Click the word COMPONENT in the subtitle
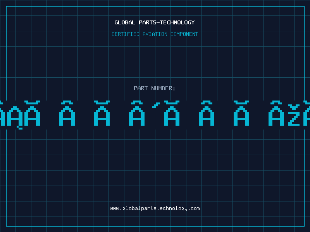Screen dimensions: 310x232 [184, 34]
